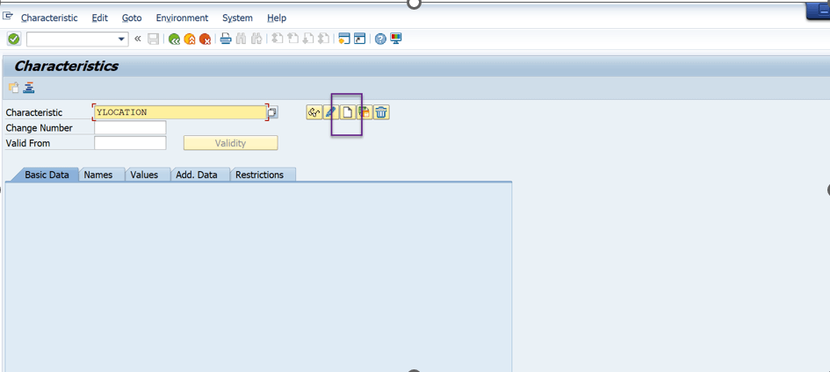Click the Display glasses icon
This screenshot has height=372, width=830.
[x=314, y=112]
